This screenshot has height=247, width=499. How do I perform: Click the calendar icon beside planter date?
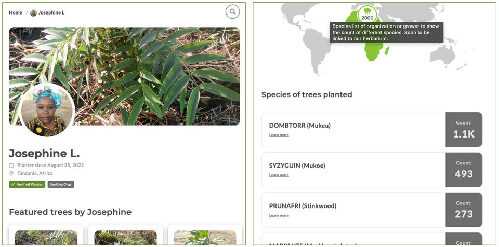11,166
